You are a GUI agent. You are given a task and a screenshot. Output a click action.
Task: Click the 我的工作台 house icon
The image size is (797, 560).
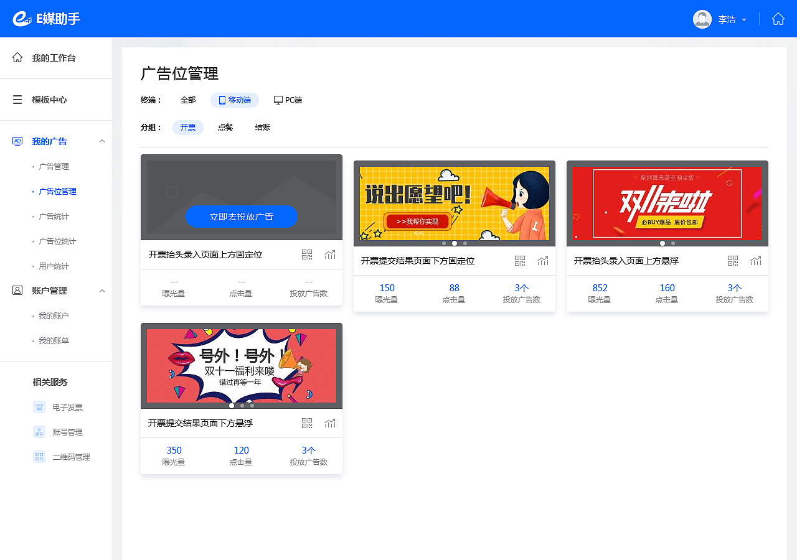17,57
